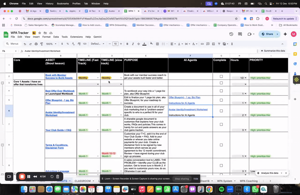Viewport: 300px width, 195px height.
Task: Open the Hours dropdown for Avatar Identity row
Action: (246, 115)
